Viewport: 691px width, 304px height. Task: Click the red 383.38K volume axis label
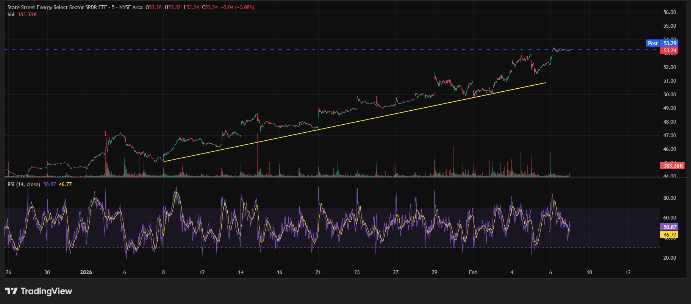(x=673, y=166)
